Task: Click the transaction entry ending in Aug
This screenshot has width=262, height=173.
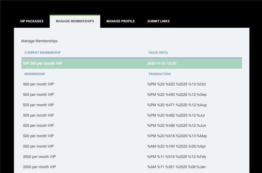Action: [177, 105]
